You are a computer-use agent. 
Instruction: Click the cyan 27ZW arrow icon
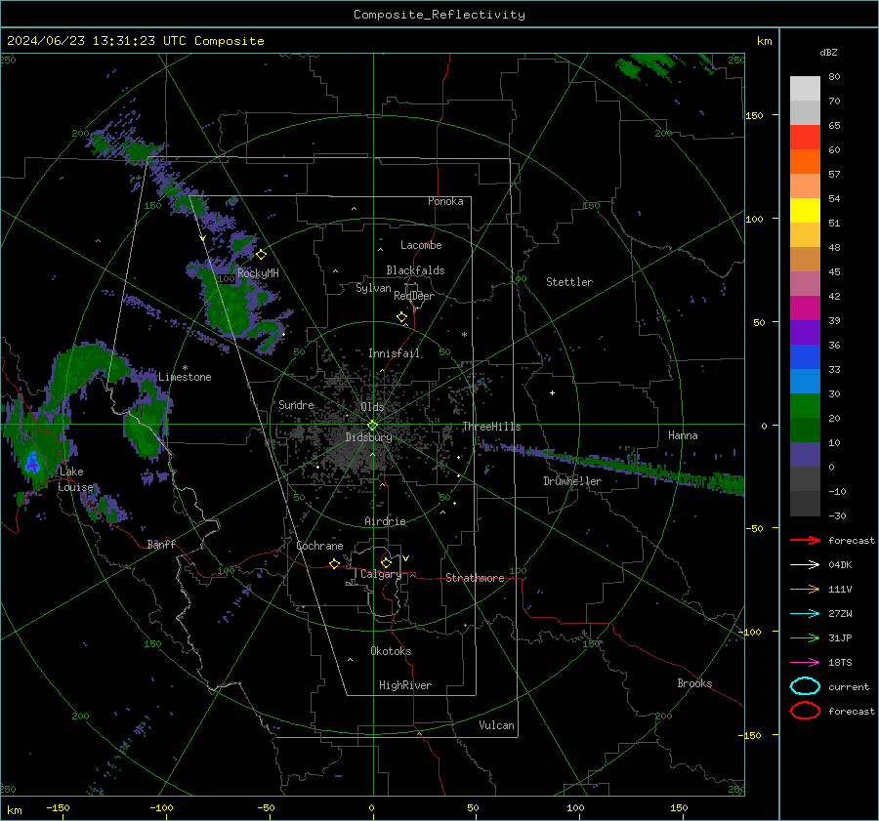click(805, 614)
